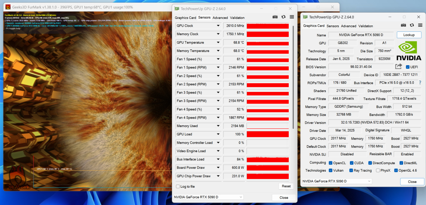The image size is (426, 205).
Task: Open Advanced tab in right GPU-Z window
Action: tap(349, 26)
